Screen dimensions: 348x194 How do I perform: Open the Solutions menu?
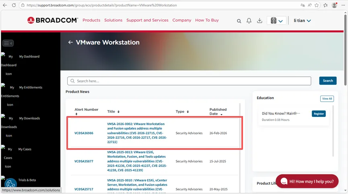tap(113, 20)
